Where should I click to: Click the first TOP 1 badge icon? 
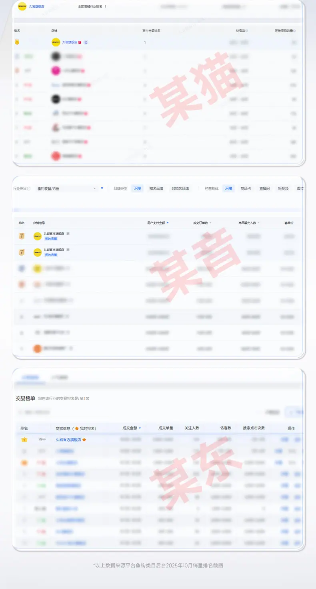coord(22,236)
